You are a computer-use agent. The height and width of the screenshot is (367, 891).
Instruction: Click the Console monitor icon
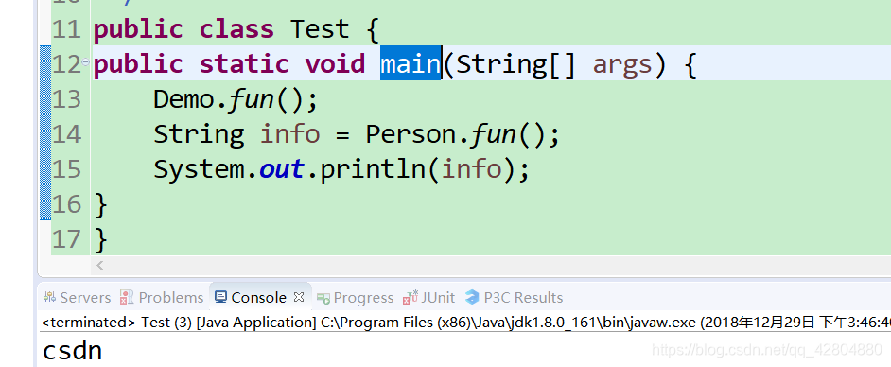point(221,297)
